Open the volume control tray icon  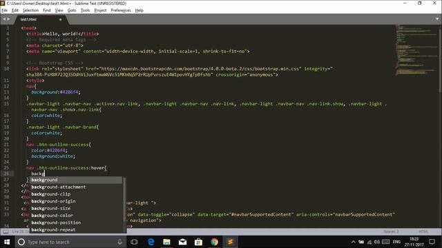click(376, 242)
